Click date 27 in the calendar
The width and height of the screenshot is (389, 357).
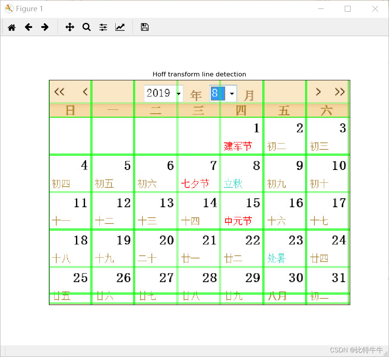click(167, 278)
